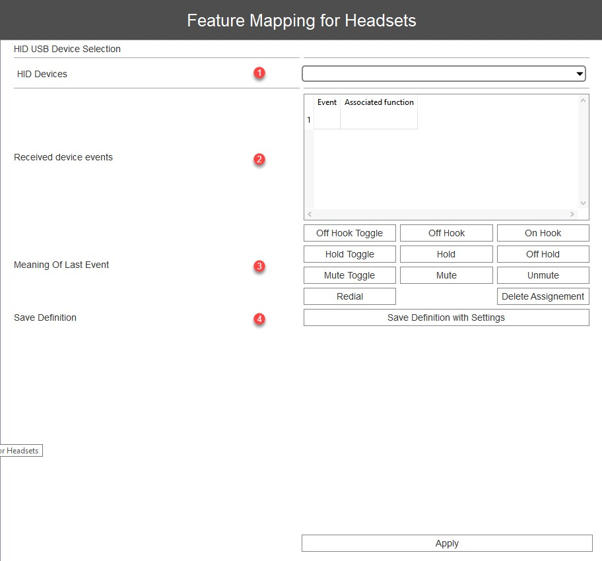Click the Off Hook Toggle button
Viewport: 602px width, 561px height.
pos(349,233)
